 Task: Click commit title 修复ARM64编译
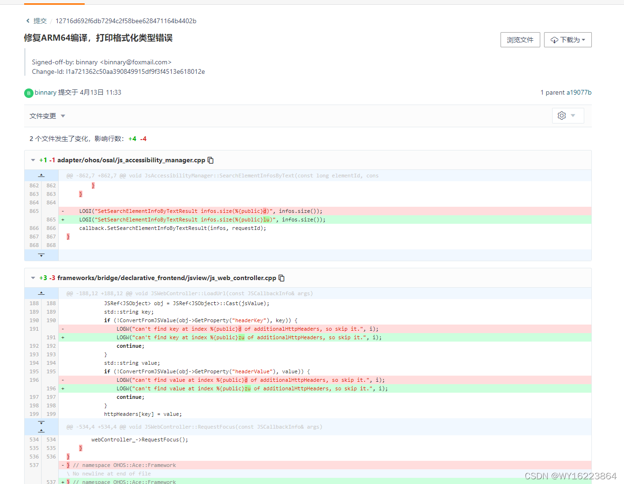pyautogui.click(x=98, y=38)
